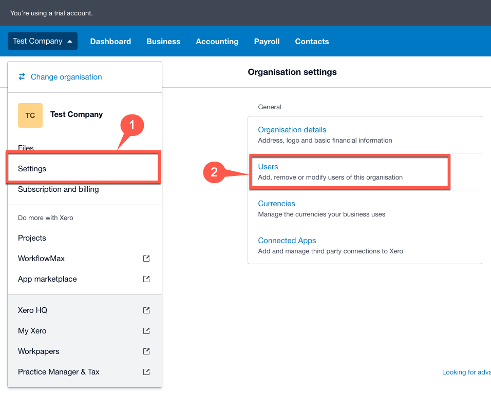This screenshot has width=491, height=396.
Task: Open the Payroll menu
Action: 267,41
